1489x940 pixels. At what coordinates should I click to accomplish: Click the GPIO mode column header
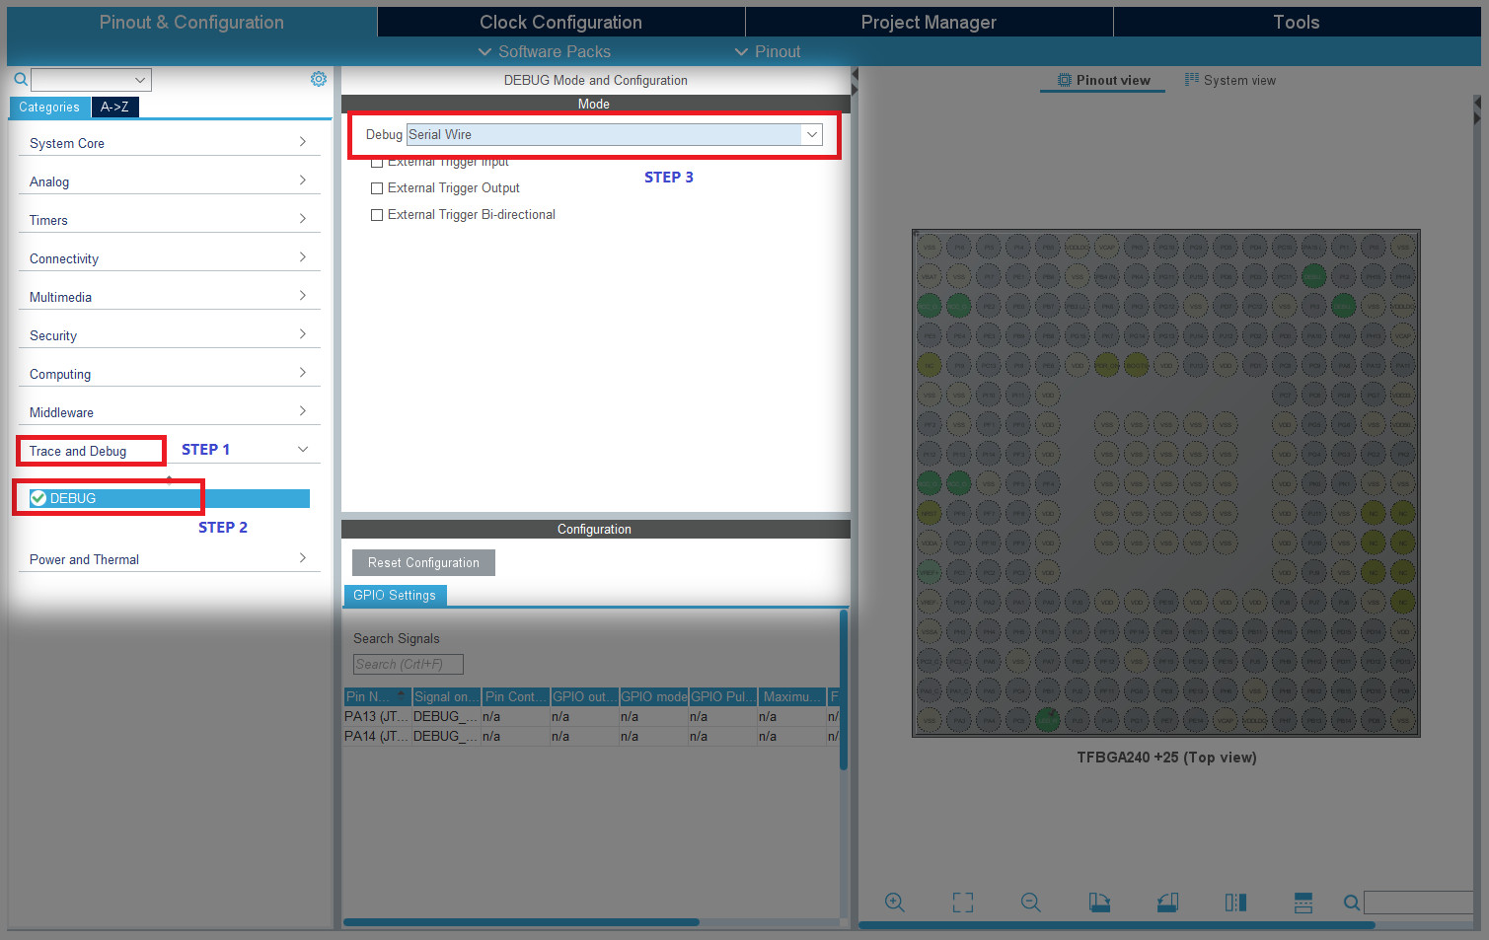pyautogui.click(x=653, y=696)
